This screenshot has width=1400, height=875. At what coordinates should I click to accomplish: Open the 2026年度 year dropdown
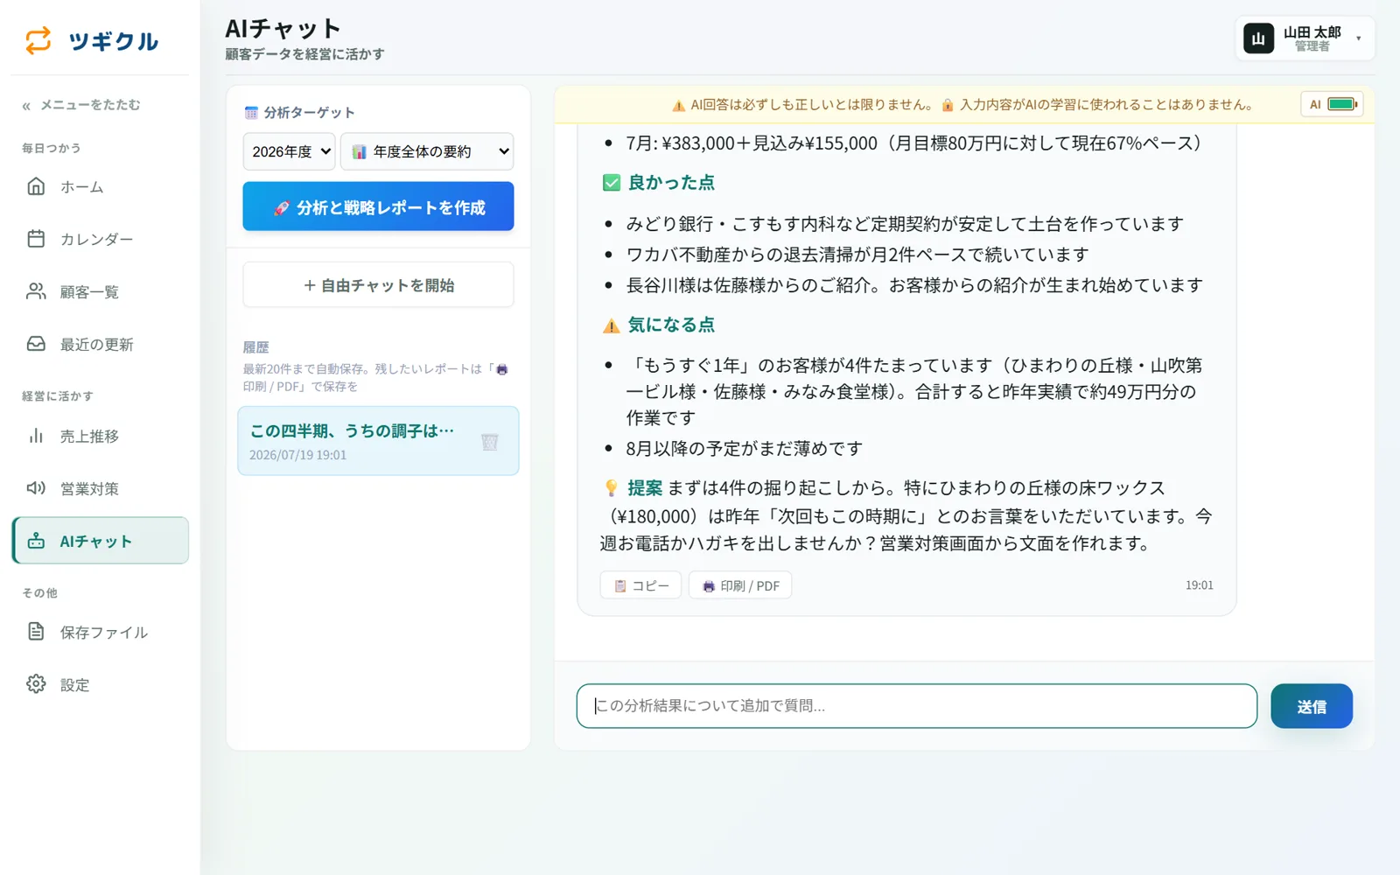(x=289, y=151)
